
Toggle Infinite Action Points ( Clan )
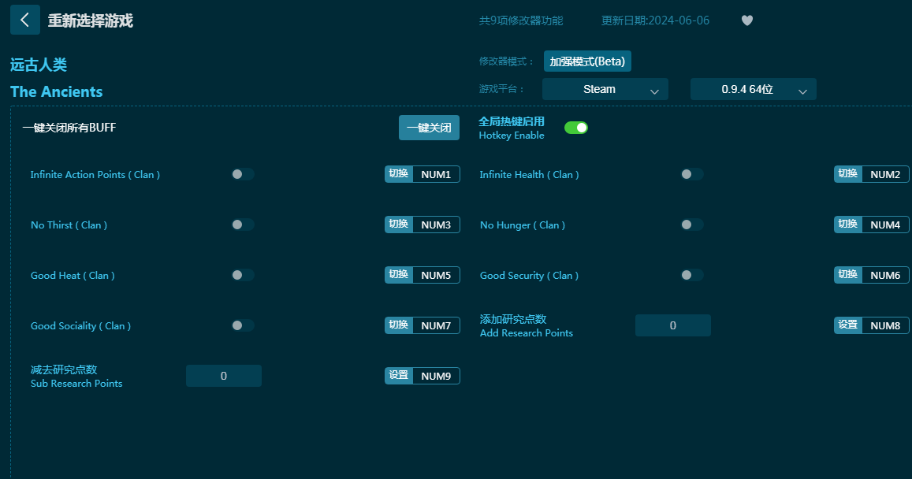pos(243,174)
